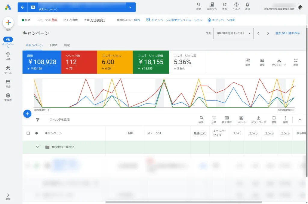
Task: Click the horizontal table scrollbar
Action: coord(184,202)
